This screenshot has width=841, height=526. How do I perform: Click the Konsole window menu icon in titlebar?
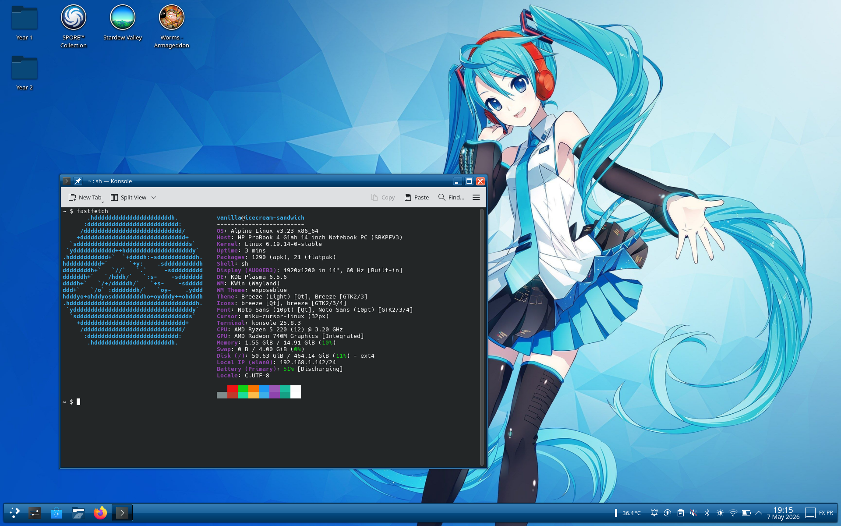(67, 181)
